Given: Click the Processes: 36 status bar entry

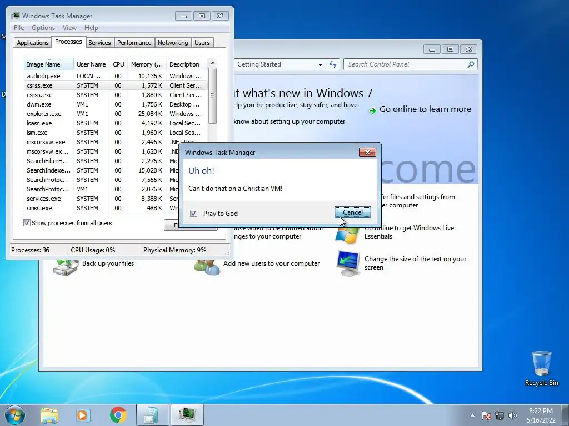Looking at the screenshot, I should 30,250.
